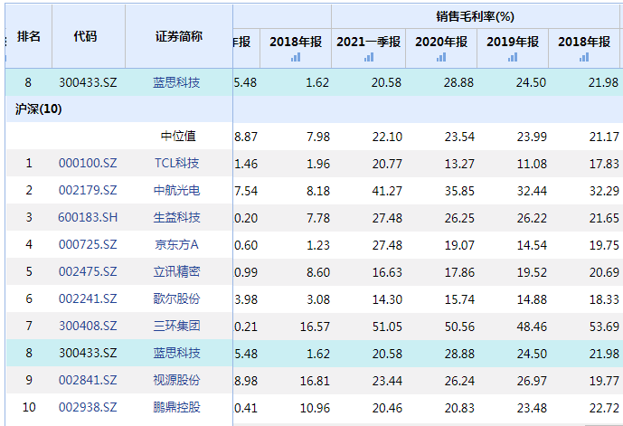Select 生益科技 value 21.65
This screenshot has height=426, width=623.
click(x=604, y=218)
